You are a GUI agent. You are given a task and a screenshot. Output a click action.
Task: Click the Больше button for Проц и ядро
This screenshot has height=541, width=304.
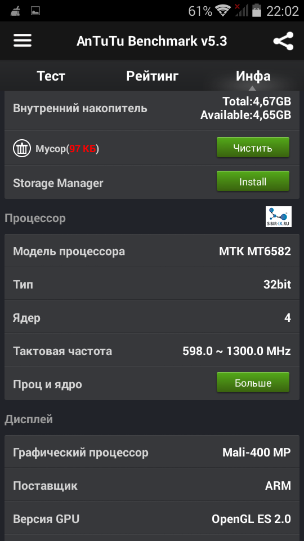(253, 383)
